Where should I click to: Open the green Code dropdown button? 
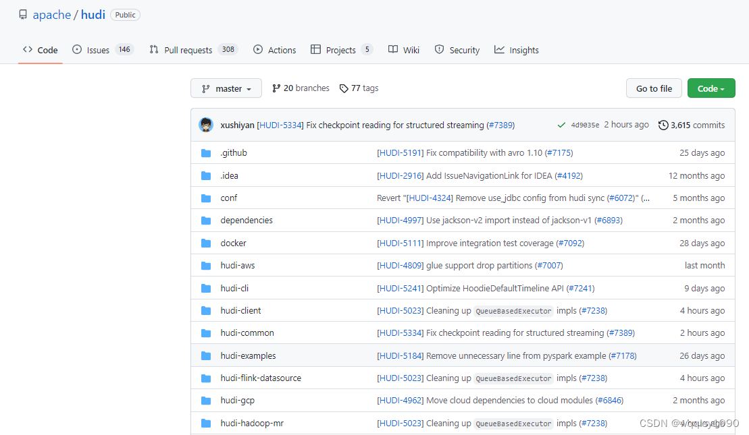711,88
